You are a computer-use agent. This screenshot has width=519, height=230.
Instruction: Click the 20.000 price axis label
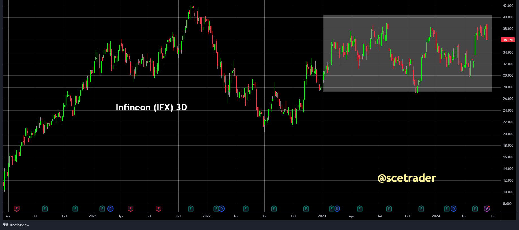click(x=508, y=134)
